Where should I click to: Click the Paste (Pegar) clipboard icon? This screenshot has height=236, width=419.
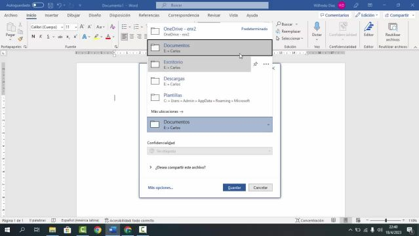(10, 28)
